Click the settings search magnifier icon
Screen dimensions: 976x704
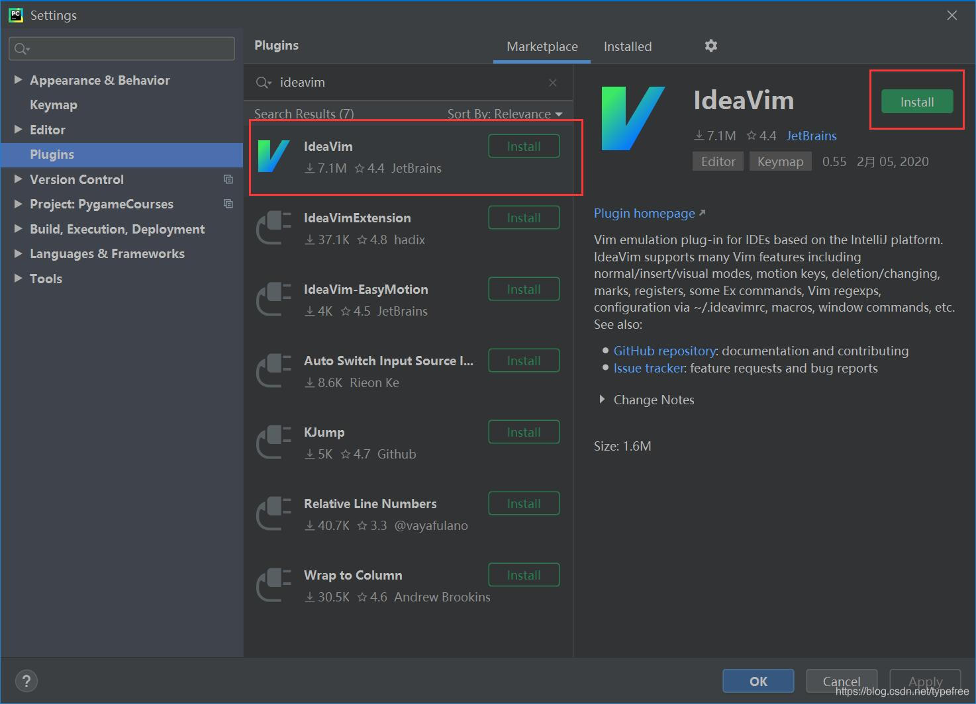coord(22,48)
